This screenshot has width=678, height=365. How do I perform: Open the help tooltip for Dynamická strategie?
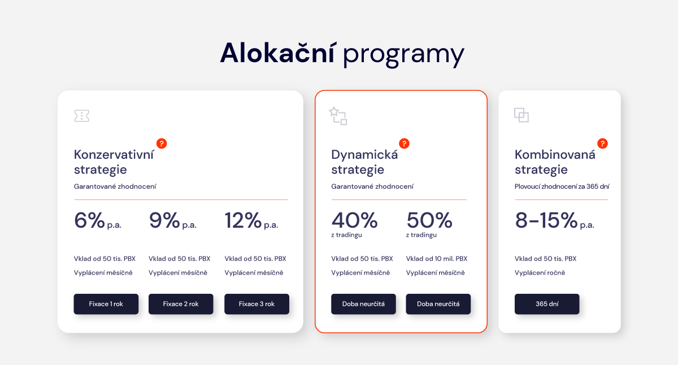pyautogui.click(x=404, y=144)
